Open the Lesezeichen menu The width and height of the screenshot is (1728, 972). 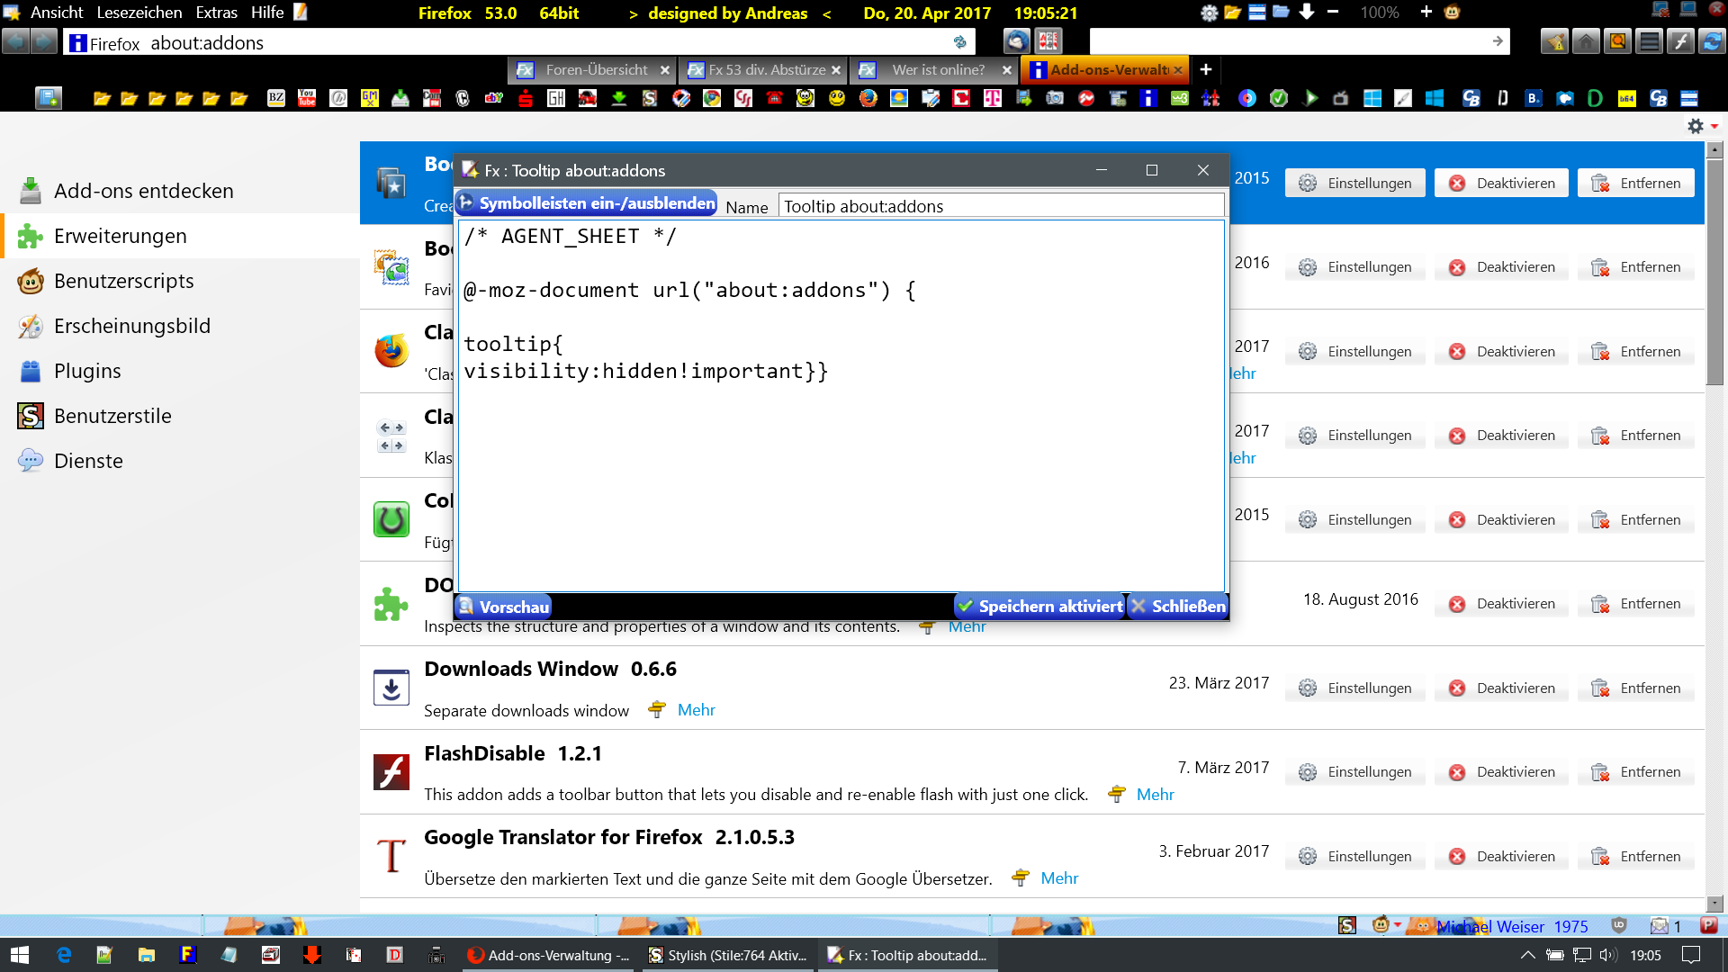[139, 13]
